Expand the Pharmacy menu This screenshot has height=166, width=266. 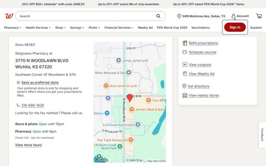(12, 28)
